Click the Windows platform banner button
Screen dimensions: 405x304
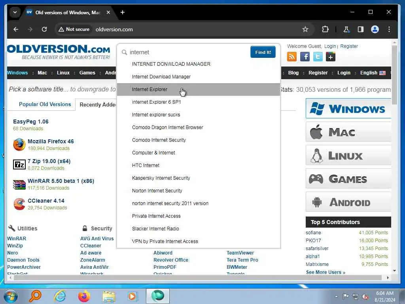tap(348, 108)
